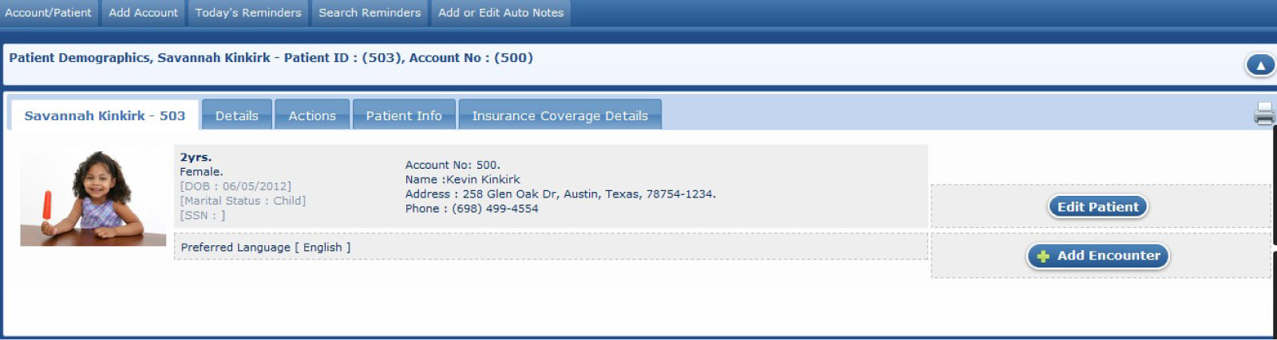Switch to the Savannah Kinkirk - 503 tab
This screenshot has height=340, width=1277.
(x=105, y=115)
